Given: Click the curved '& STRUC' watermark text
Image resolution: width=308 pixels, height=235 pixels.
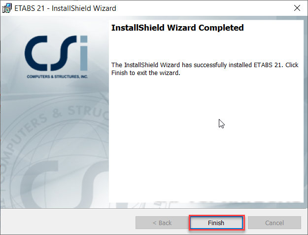Looking at the screenshot, I should pyautogui.click(x=80, y=113).
